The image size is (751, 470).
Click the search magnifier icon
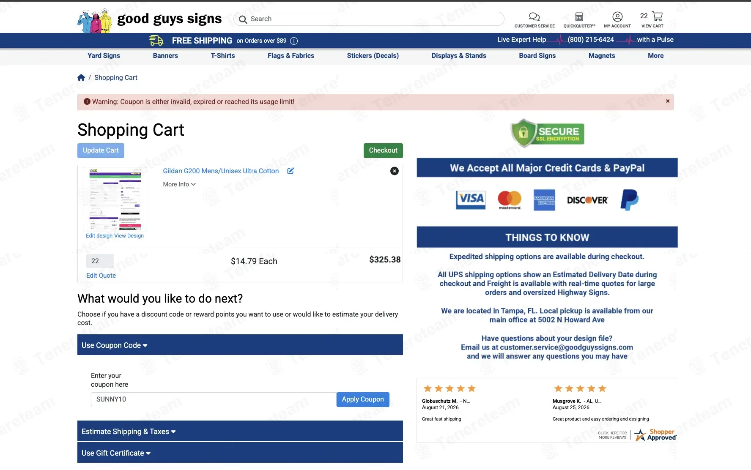click(243, 19)
